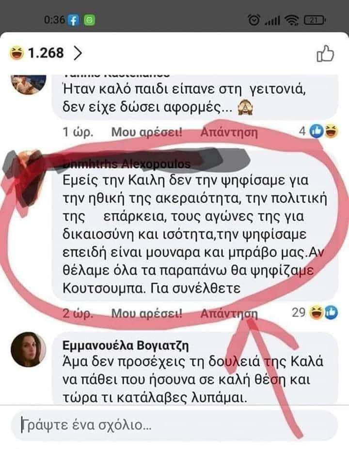
Task: Open the 1 ώρ. comment timestamp
Action: click(78, 132)
